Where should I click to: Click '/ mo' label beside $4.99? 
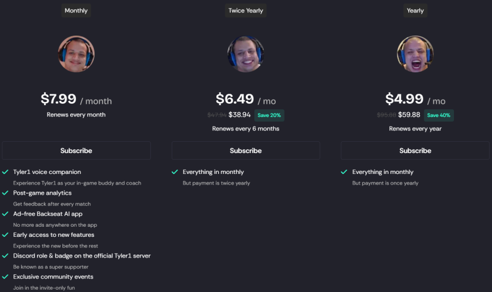(436, 101)
